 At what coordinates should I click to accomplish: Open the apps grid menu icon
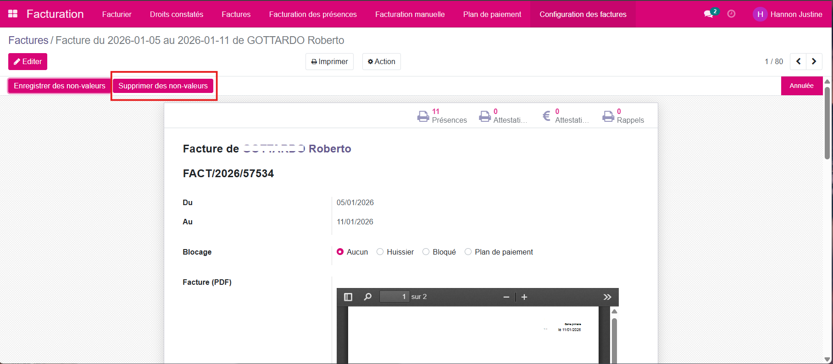point(13,14)
